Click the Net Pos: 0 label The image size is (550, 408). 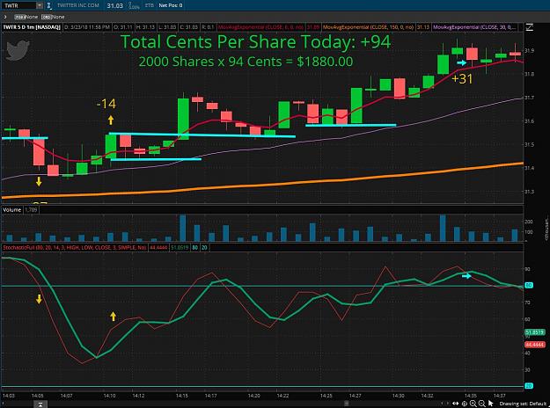171,5
